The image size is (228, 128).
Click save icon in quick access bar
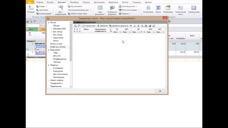pyautogui.click(x=27, y=21)
